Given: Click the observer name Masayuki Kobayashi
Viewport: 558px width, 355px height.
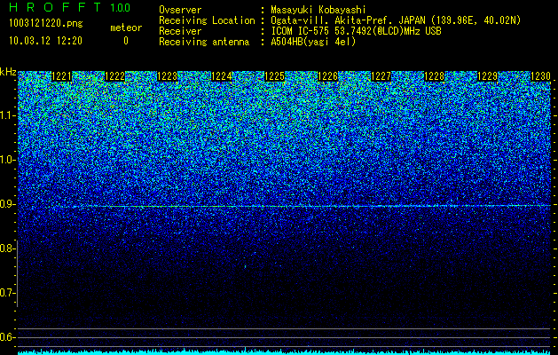Looking at the screenshot, I should click(x=318, y=11).
